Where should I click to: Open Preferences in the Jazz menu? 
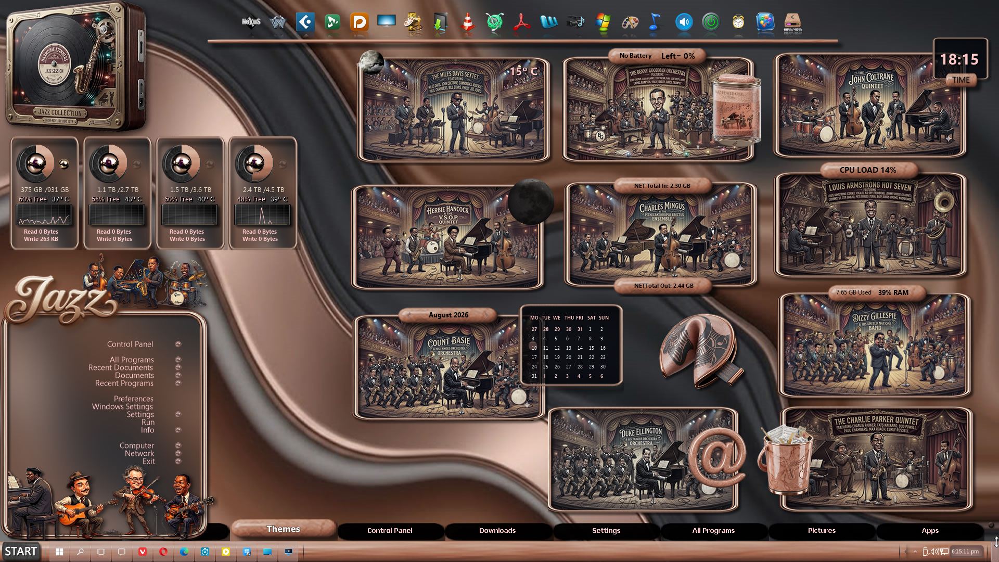point(134,399)
